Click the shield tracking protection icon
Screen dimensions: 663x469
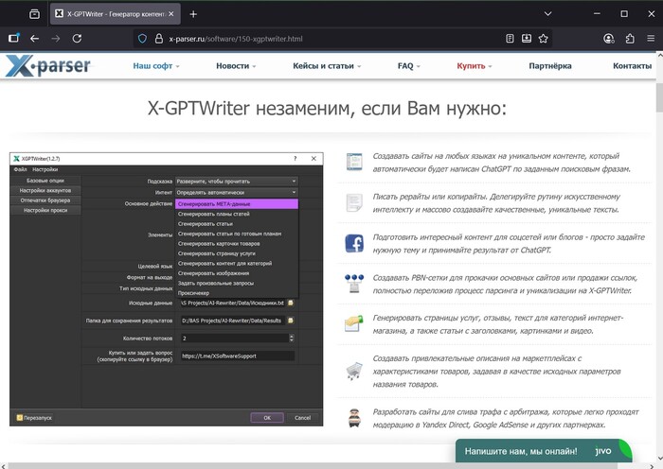[x=144, y=39]
